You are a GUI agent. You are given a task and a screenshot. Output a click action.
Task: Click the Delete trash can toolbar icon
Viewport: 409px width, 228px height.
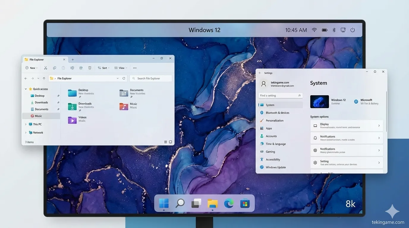[90, 68]
